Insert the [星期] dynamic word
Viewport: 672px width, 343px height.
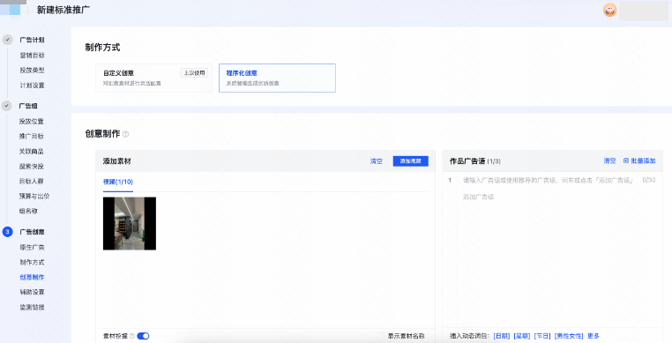[522, 336]
